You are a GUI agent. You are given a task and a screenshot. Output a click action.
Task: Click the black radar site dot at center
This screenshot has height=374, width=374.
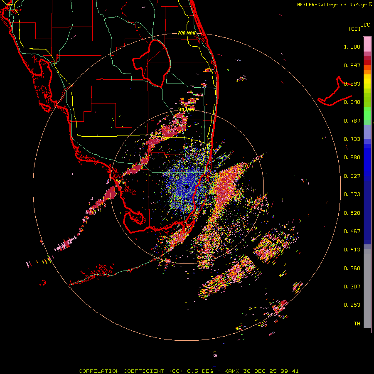[x=187, y=187]
